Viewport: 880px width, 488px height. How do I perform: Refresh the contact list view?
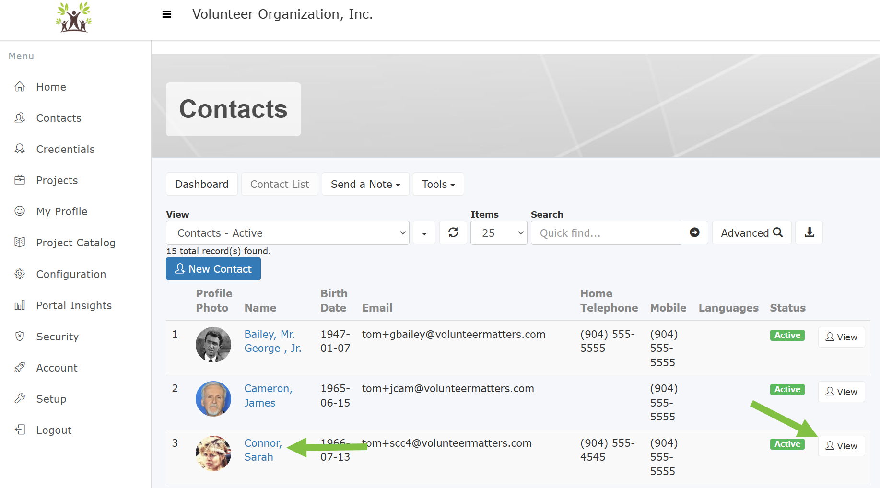point(453,232)
